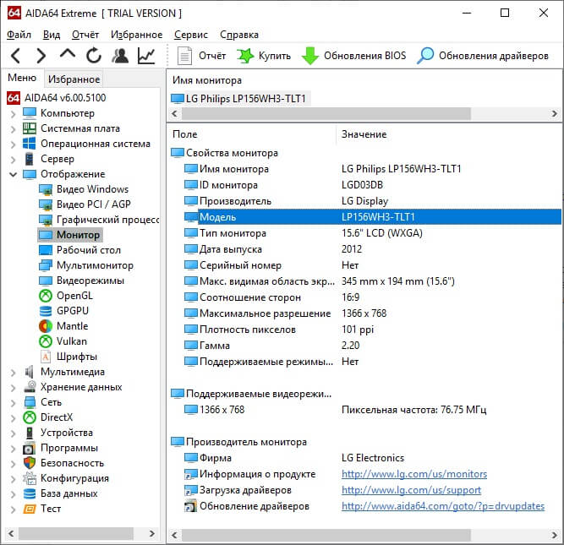Expand the Операционная система tree node
The height and width of the screenshot is (545, 564).
pos(14,144)
